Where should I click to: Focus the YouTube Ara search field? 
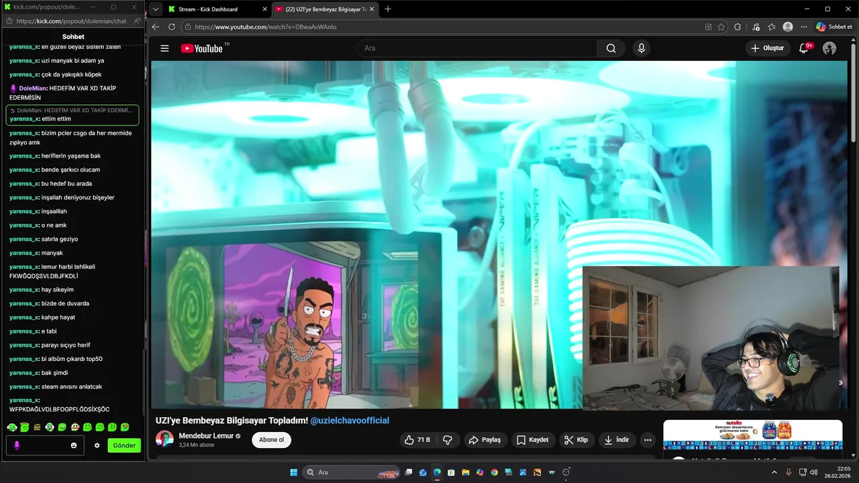(478, 48)
